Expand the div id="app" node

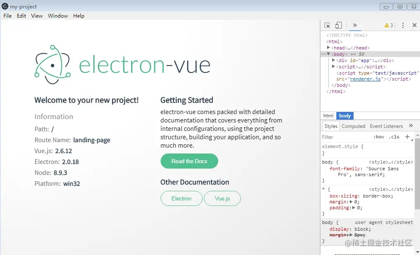pos(333,60)
